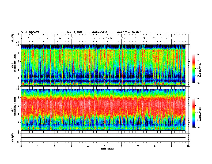The height and width of the screenshot is (164, 212).
Task: Click time axis tick label "8"
Action: (155, 146)
